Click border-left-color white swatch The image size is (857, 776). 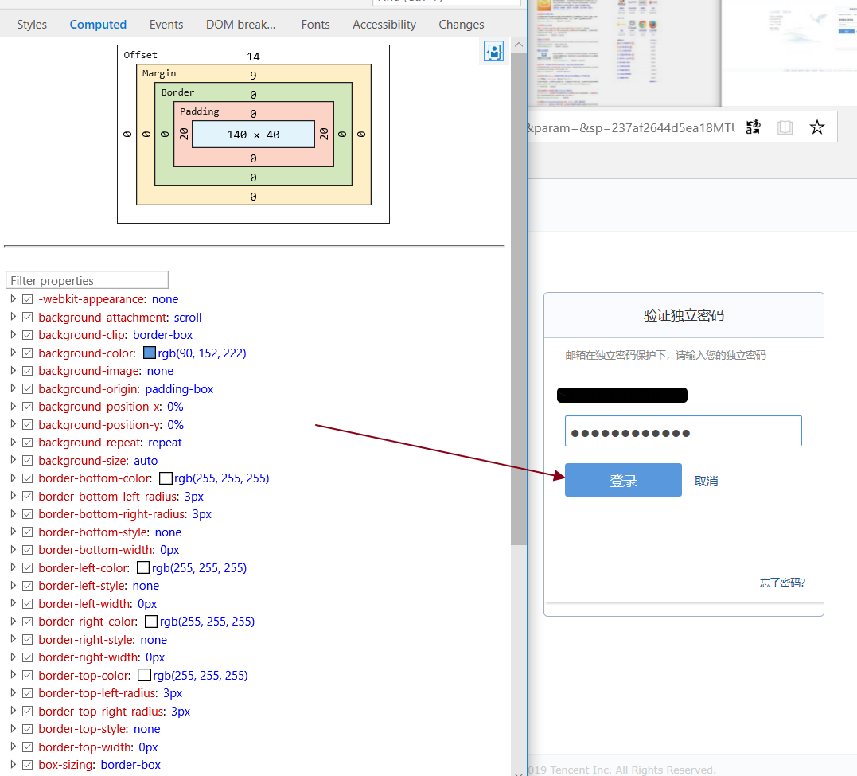point(143,568)
